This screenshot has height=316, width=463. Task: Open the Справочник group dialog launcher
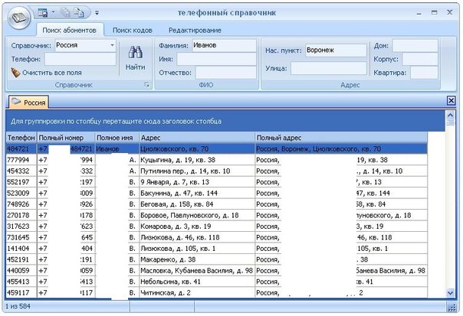(x=146, y=85)
